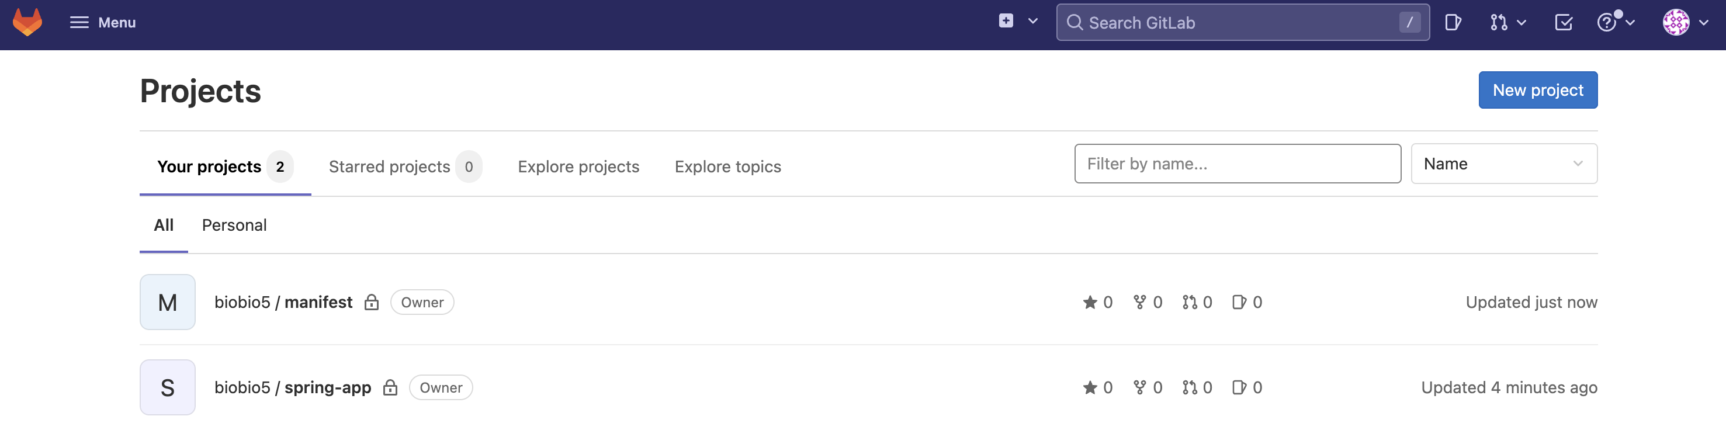The image size is (1726, 430).
Task: Switch to Starred projects tab
Action: click(405, 167)
